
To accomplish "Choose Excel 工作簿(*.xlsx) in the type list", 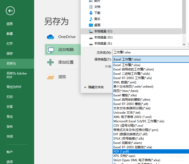I will [x=151, y=65].
